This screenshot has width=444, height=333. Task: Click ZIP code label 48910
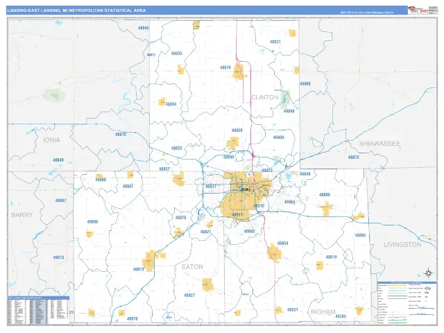coord(259,206)
